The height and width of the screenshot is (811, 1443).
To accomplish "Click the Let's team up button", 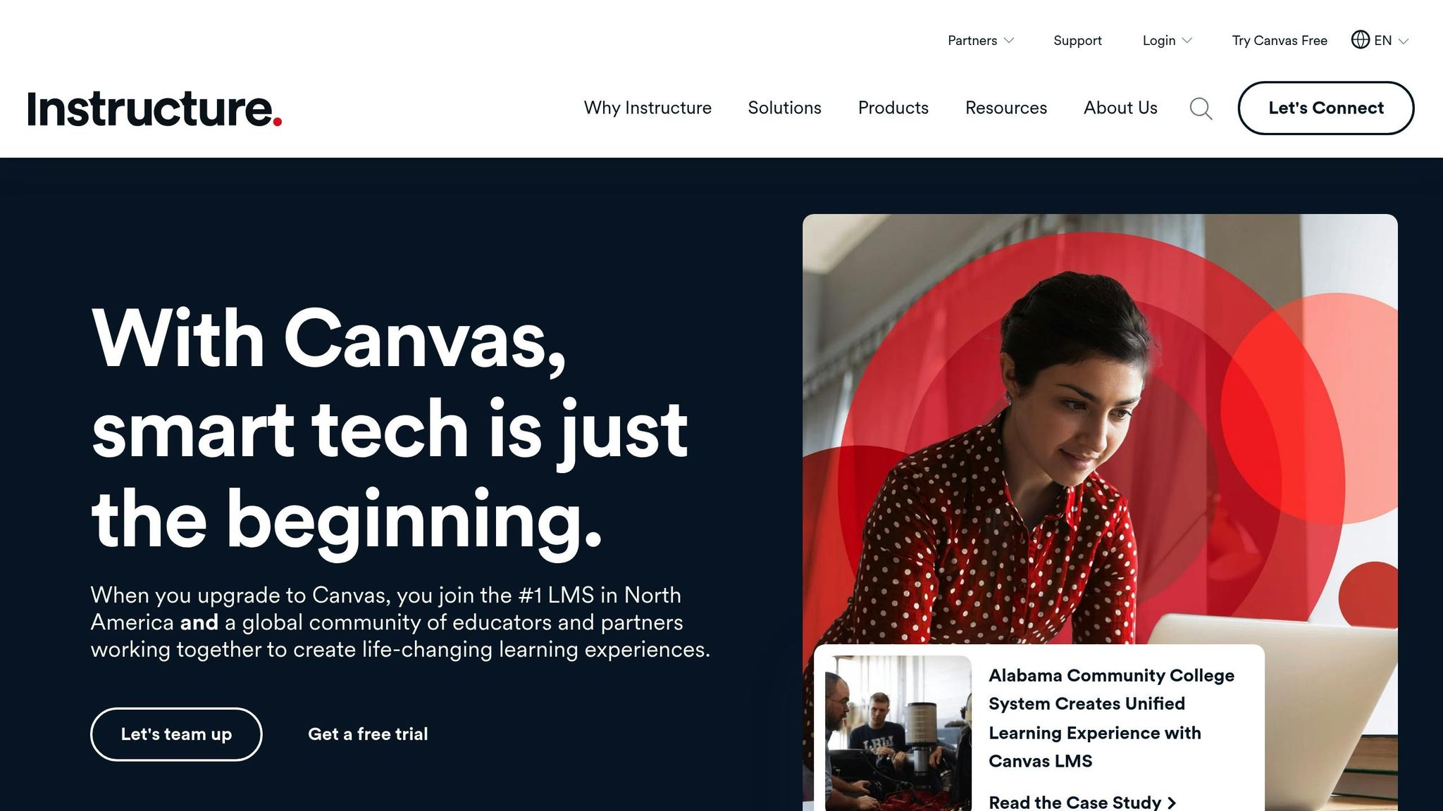I will pos(176,734).
